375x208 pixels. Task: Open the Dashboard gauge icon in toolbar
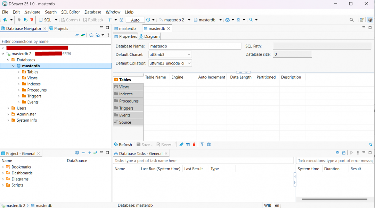coord(227,20)
